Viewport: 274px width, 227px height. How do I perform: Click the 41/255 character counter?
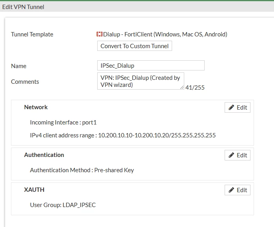click(x=195, y=88)
